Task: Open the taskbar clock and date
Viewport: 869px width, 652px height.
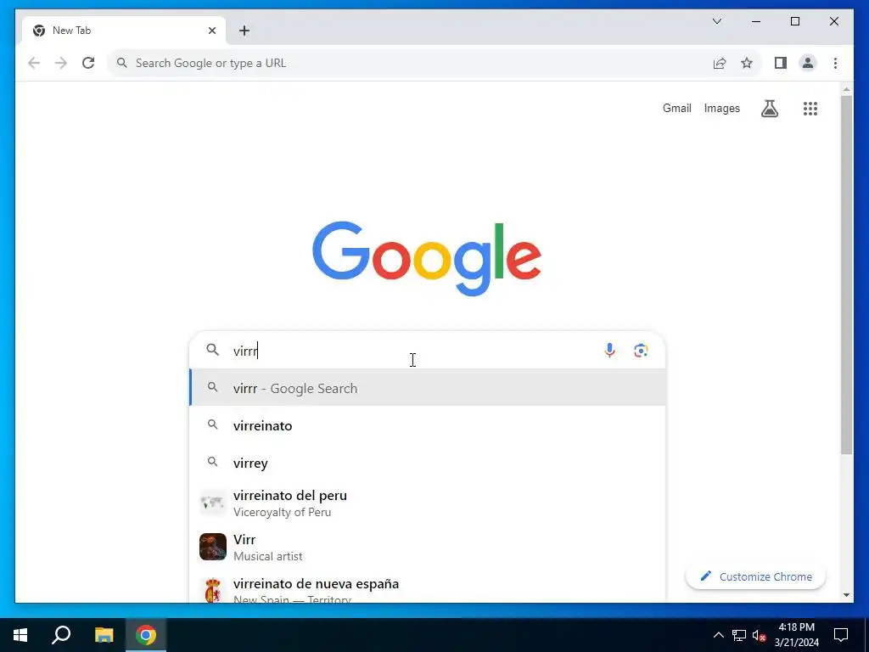Action: click(796, 635)
